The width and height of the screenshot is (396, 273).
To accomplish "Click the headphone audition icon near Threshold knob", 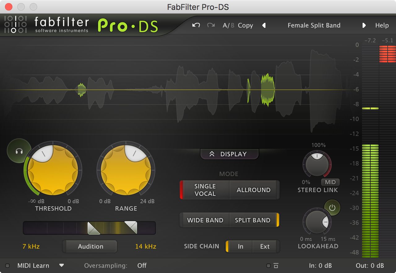I will [19, 151].
